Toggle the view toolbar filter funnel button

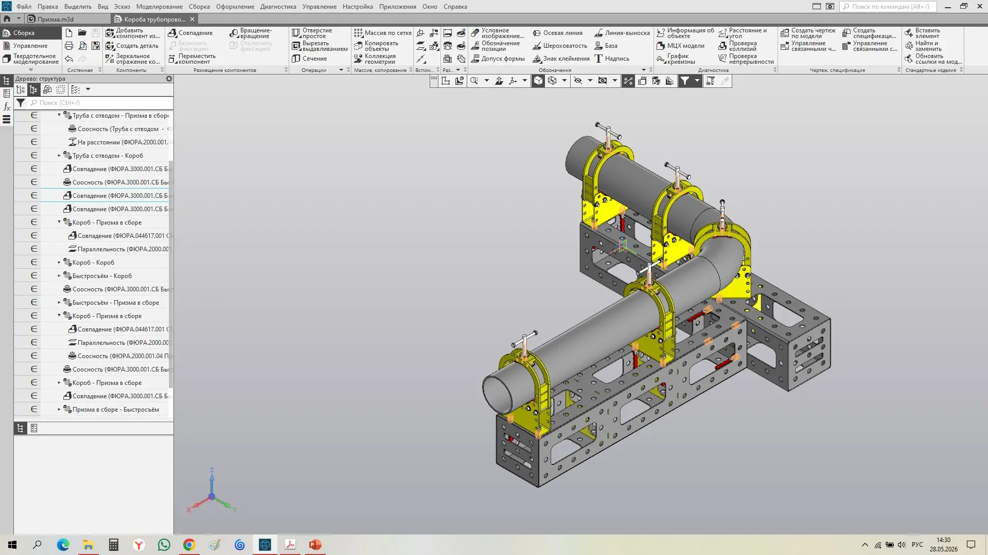pyautogui.click(x=685, y=81)
